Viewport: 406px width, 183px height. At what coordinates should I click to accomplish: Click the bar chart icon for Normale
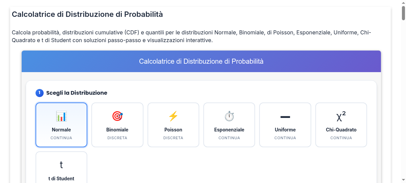pos(61,116)
